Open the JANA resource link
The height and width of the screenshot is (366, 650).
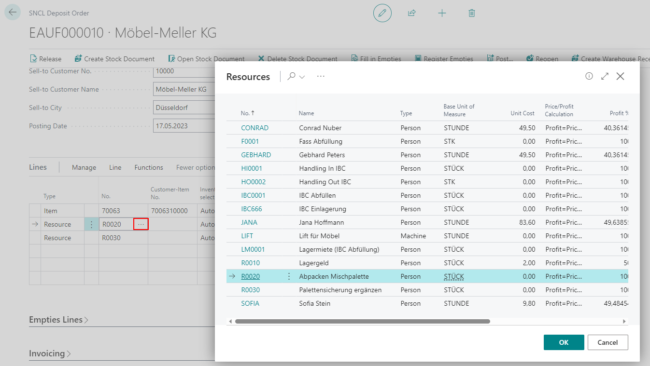coord(249,222)
